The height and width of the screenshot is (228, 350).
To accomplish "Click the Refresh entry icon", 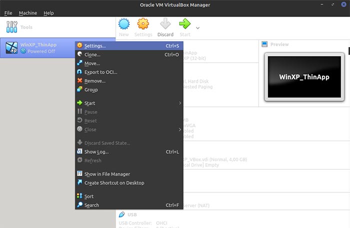I will coord(79,160).
